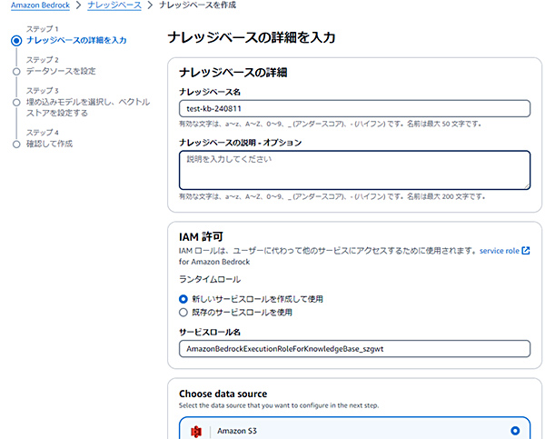Click the サービスロール名 input field
The image size is (545, 439).
click(x=353, y=349)
